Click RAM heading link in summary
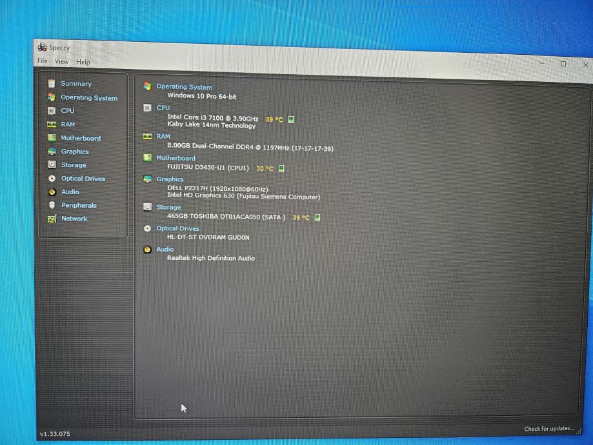 (163, 137)
